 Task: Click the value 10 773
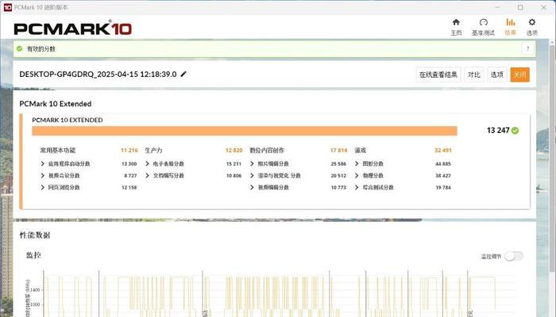[x=338, y=188]
